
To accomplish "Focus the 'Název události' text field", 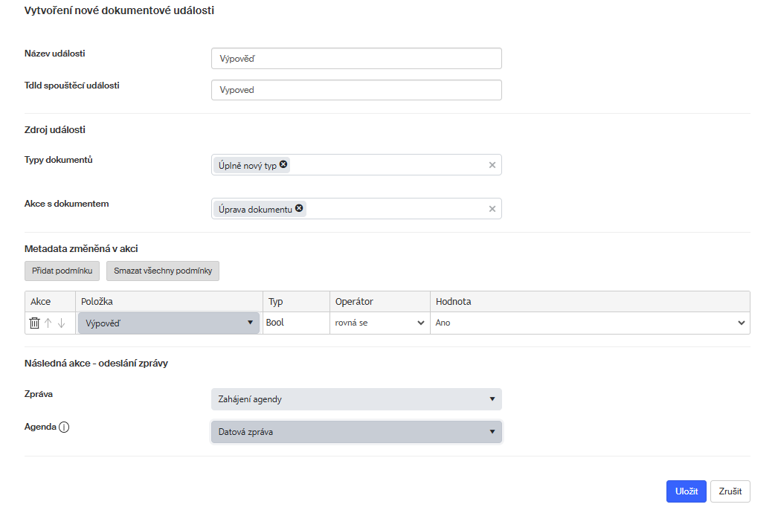I will point(356,59).
